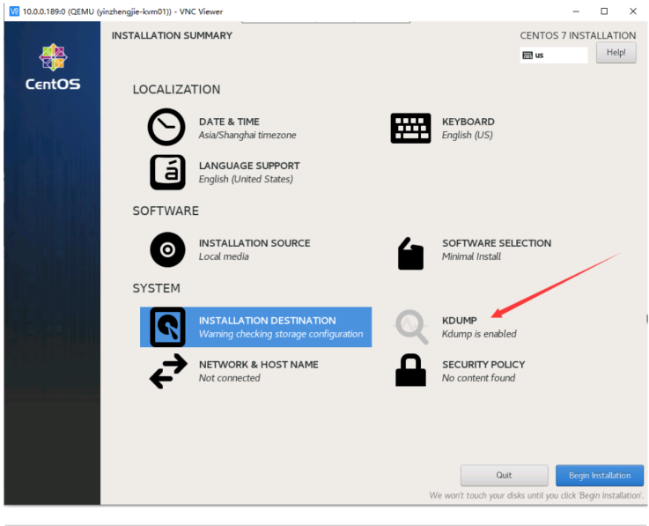Select the Installation Destination hard drive icon
Image resolution: width=649 pixels, height=526 pixels.
click(167, 327)
